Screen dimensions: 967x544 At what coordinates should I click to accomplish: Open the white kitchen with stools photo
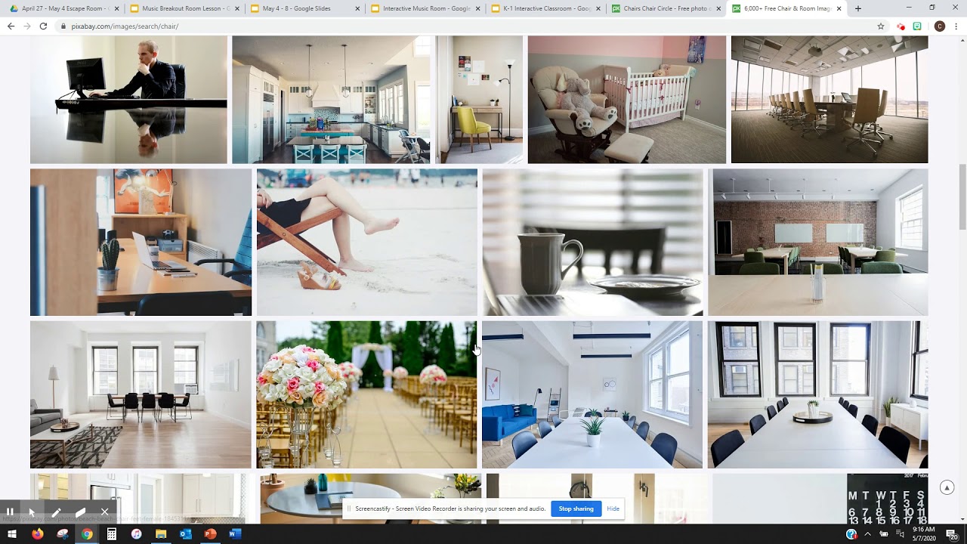pos(331,99)
